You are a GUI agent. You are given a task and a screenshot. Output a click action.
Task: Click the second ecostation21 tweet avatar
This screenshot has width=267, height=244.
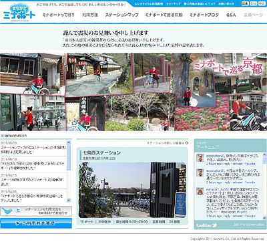pyautogui.click(x=200, y=172)
